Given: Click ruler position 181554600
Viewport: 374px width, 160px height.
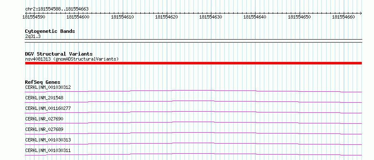Looking at the screenshot, I should coord(78,17).
